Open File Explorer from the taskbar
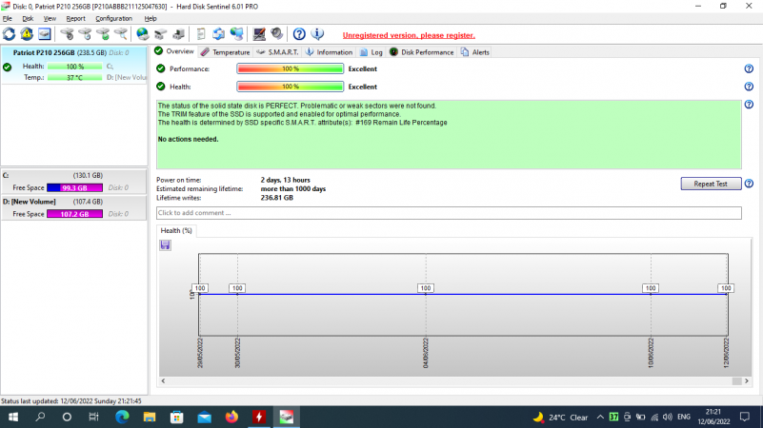Viewport: 763px width, 428px height. 150,417
